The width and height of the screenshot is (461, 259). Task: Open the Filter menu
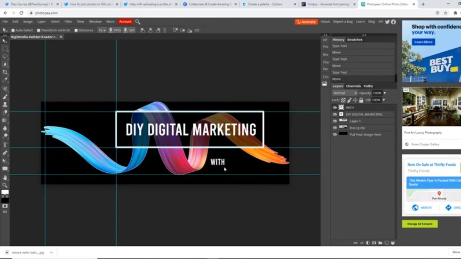pyautogui.click(x=68, y=22)
